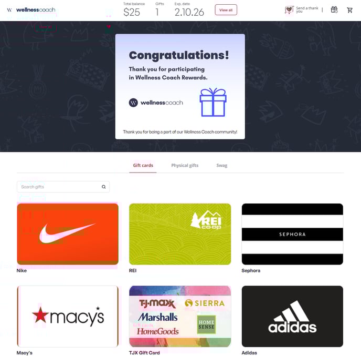Click the Wellness Coach logo on congratulations card
This screenshot has width=361, height=356.
(156, 103)
